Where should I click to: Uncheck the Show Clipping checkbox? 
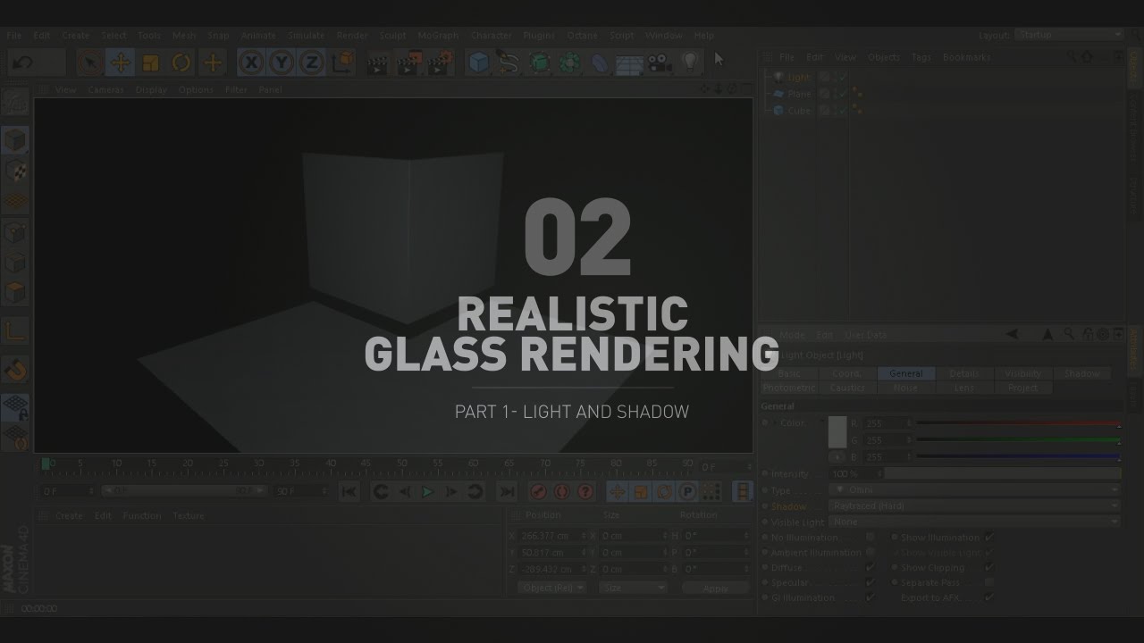[x=988, y=567]
